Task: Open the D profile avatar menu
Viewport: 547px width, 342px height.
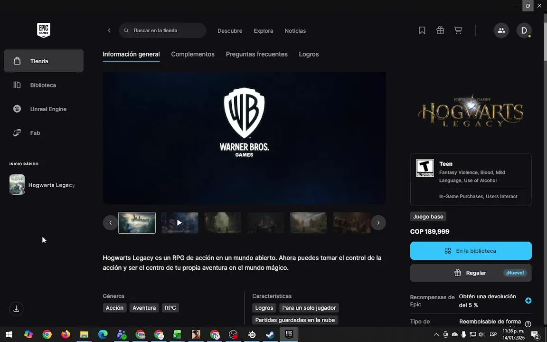Action: click(x=524, y=31)
